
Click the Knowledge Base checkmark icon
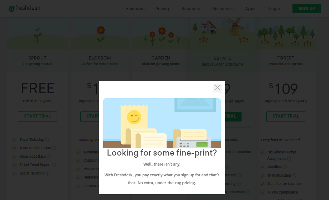[14, 157]
